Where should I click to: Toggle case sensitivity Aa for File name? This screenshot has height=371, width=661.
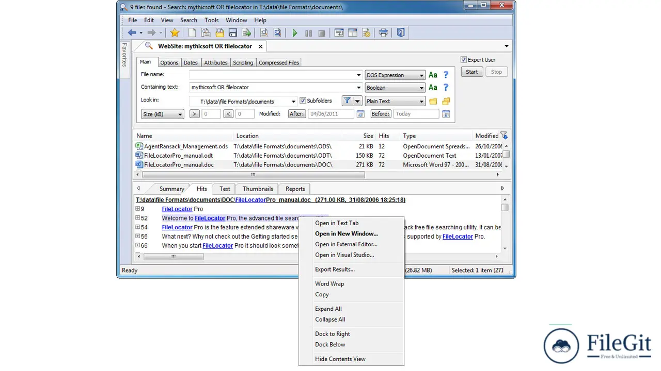[x=433, y=75]
